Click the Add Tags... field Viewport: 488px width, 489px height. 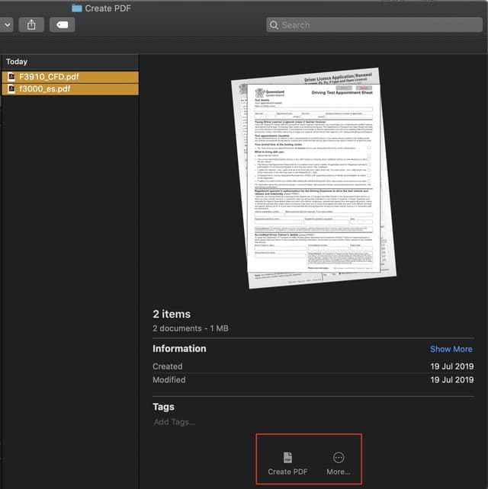(x=174, y=422)
